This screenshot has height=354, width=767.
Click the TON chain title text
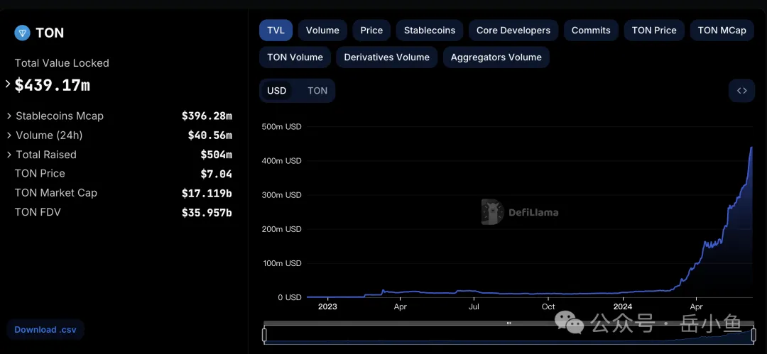pyautogui.click(x=50, y=33)
